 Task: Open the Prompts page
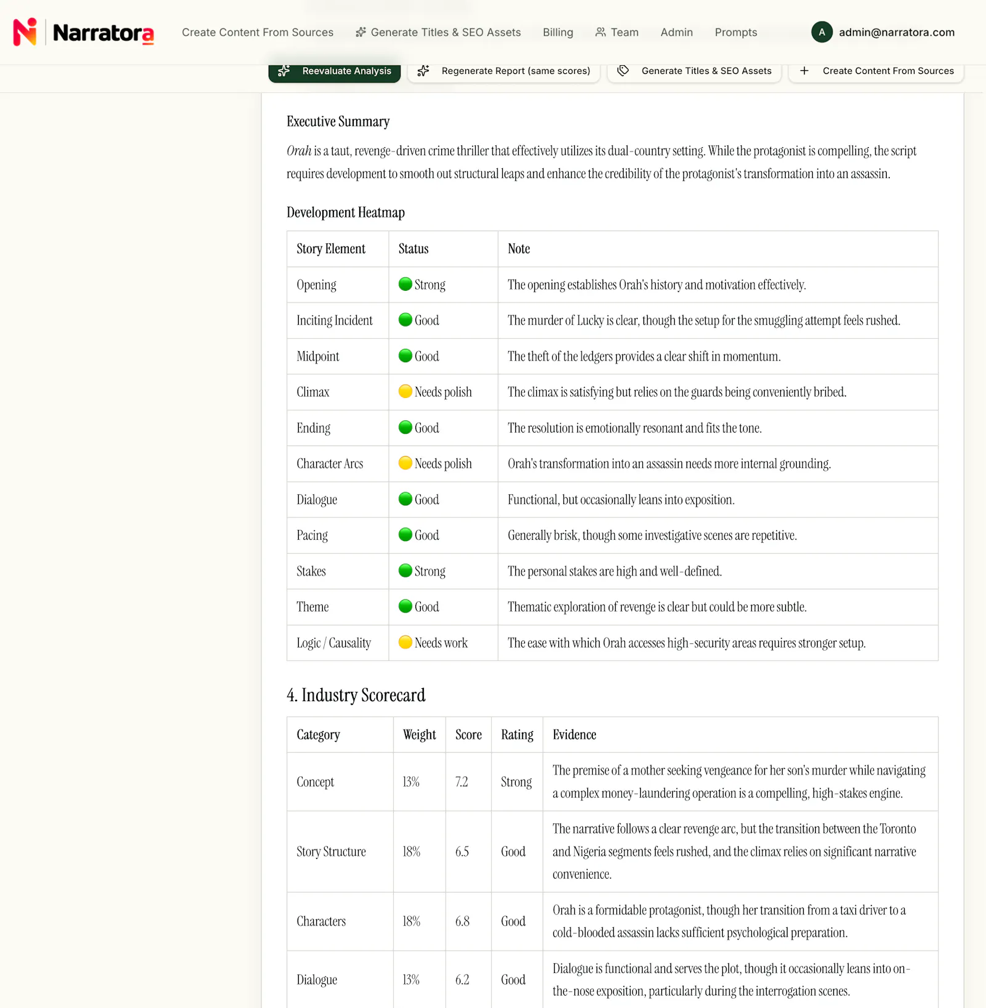736,32
